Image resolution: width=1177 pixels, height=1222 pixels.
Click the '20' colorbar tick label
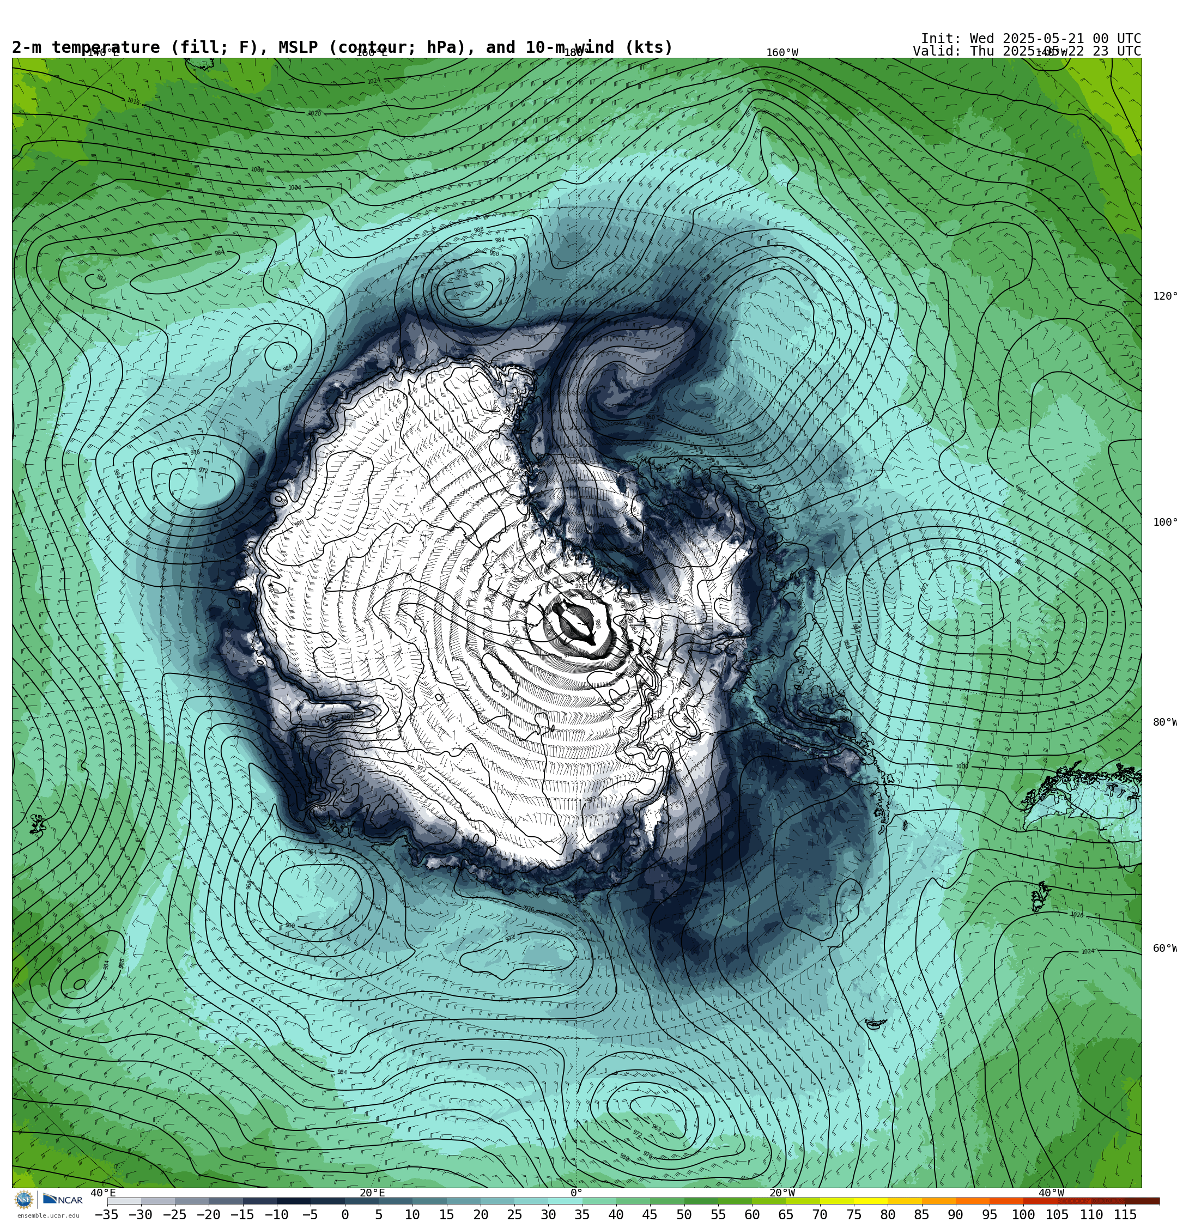480,1214
